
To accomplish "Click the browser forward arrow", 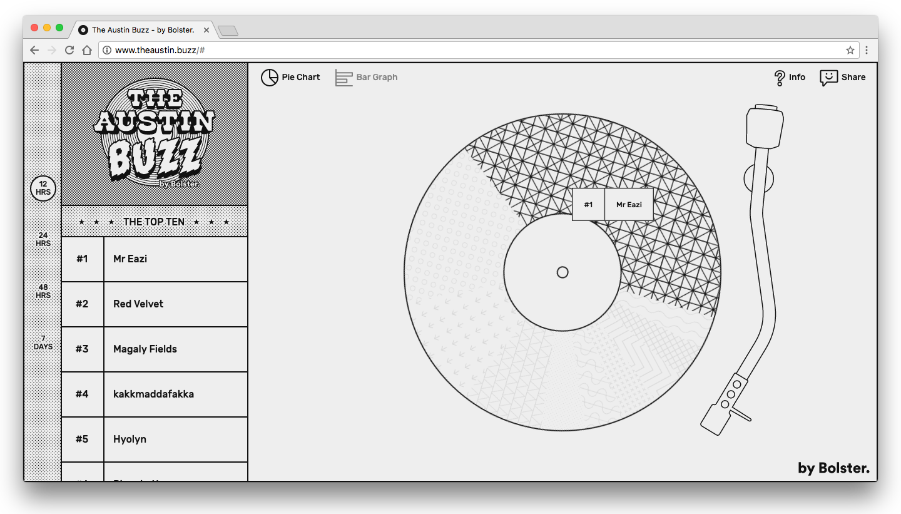I will click(52, 50).
